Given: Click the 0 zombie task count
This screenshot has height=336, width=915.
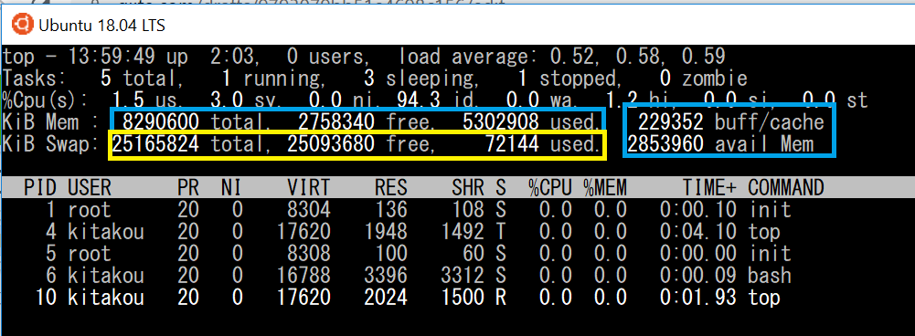Looking at the screenshot, I should pos(705,79).
